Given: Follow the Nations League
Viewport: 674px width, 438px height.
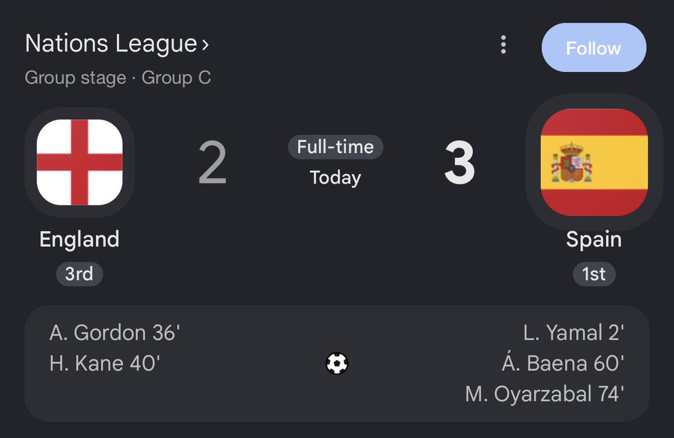Looking at the screenshot, I should tap(594, 48).
